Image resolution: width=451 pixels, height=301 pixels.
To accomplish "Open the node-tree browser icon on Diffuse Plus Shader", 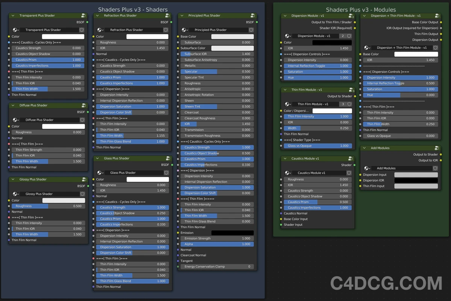I will 15,120.
